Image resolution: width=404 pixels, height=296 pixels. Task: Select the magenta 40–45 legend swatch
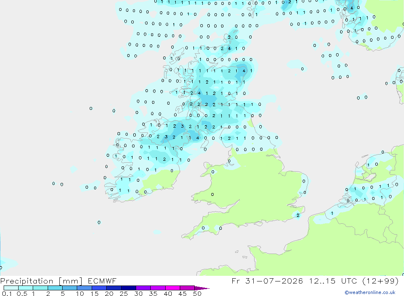[x=173, y=288]
